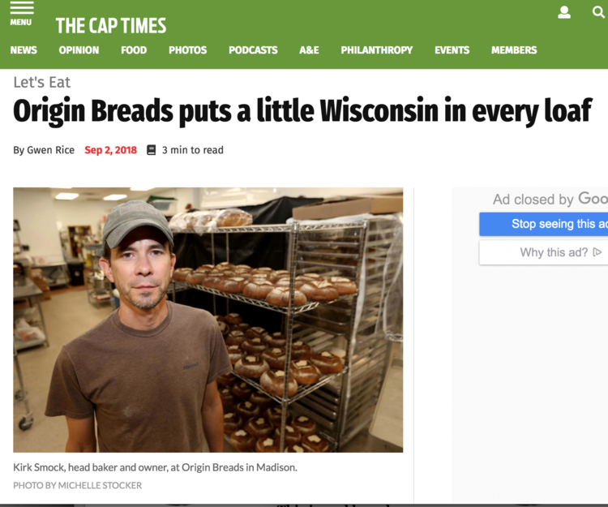608x507 pixels.
Task: Navigate to the FOOD section
Action: coord(134,50)
